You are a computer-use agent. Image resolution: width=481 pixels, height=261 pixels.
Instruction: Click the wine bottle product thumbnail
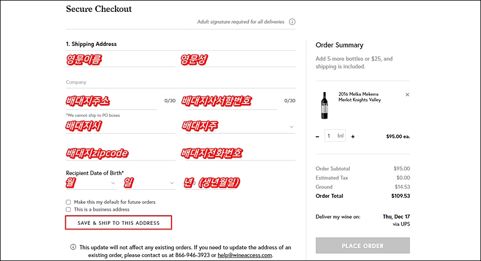pos(325,106)
